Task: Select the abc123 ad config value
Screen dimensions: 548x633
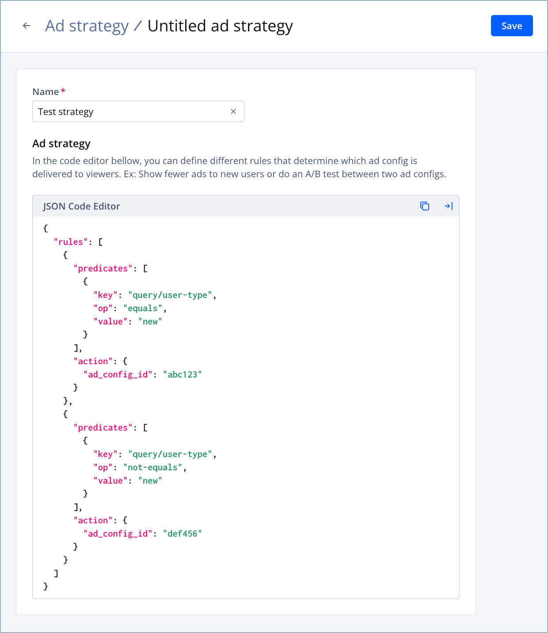Action: (184, 374)
